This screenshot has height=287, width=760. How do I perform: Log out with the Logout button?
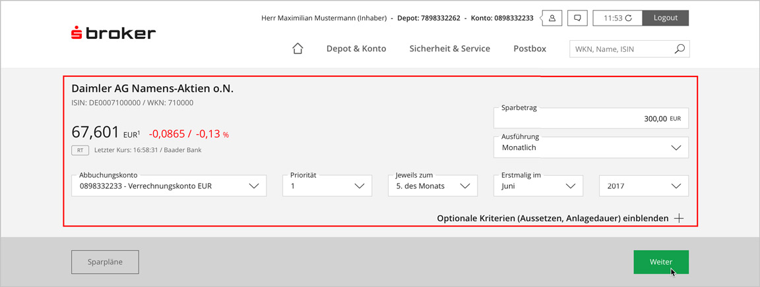coord(666,18)
